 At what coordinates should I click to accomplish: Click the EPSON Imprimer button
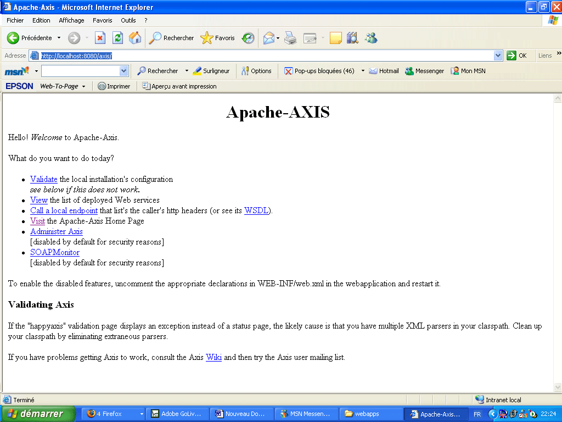pyautogui.click(x=114, y=86)
